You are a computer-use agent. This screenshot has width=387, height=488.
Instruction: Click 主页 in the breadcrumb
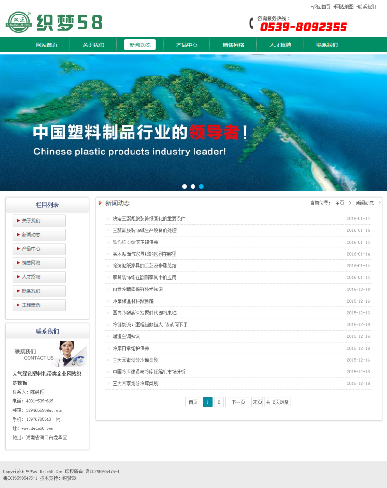[x=340, y=203]
